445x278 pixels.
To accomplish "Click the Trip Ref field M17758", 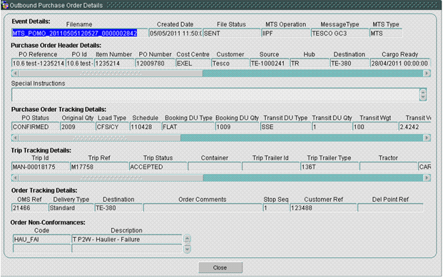I will click(99, 167).
